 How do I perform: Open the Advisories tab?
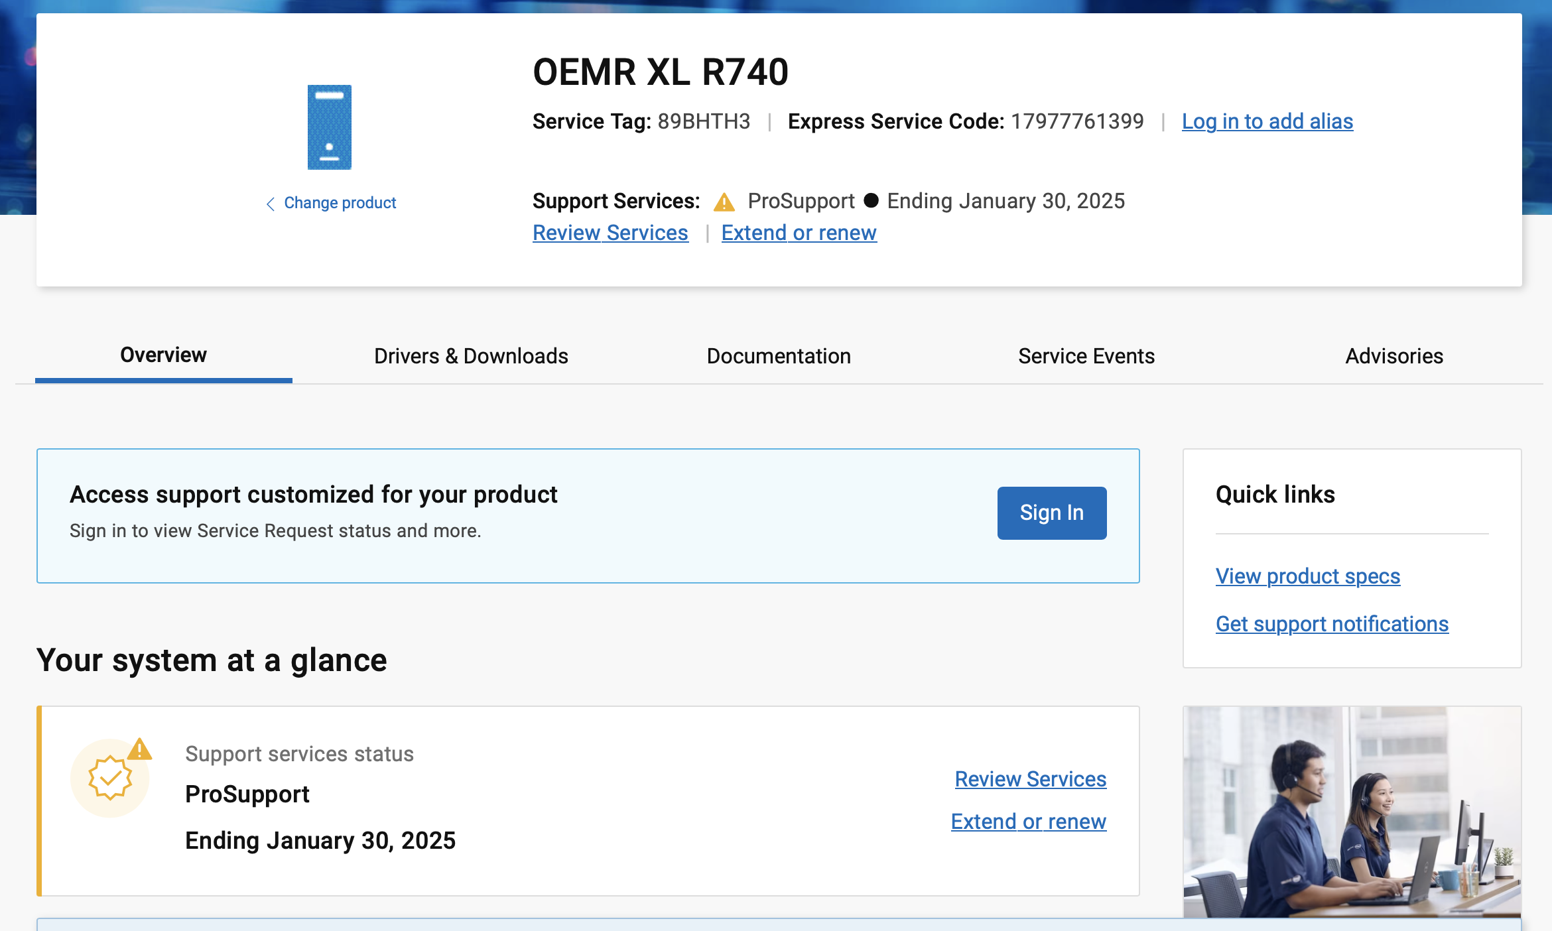(1394, 356)
